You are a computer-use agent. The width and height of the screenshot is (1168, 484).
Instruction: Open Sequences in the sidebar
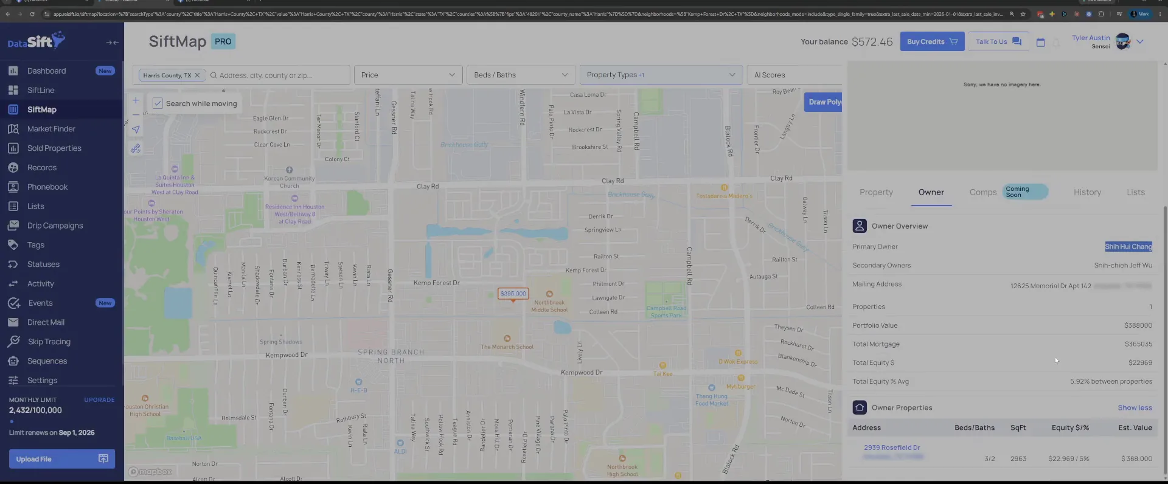[x=47, y=361]
